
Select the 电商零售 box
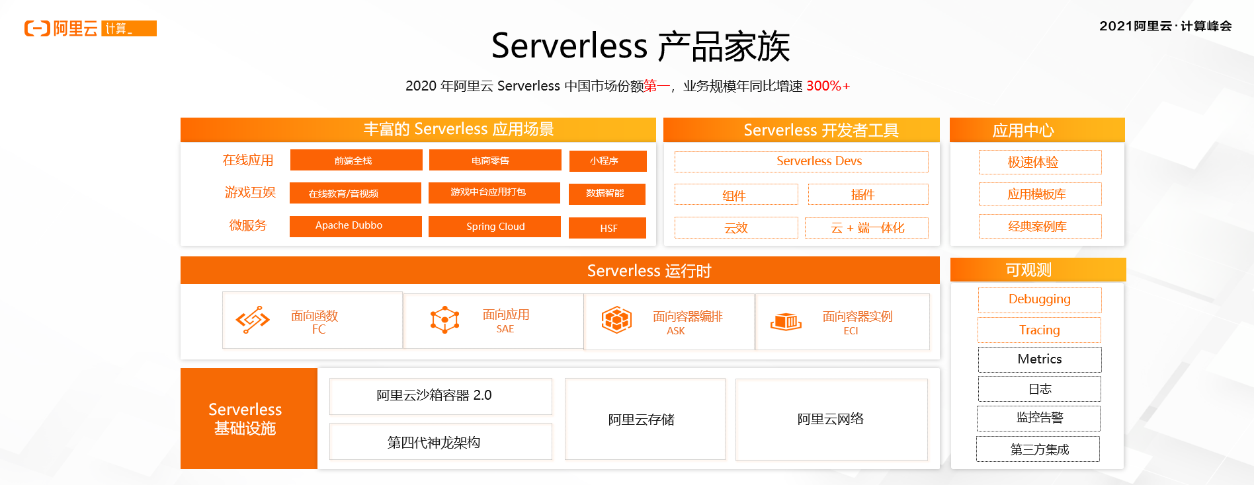click(x=495, y=160)
